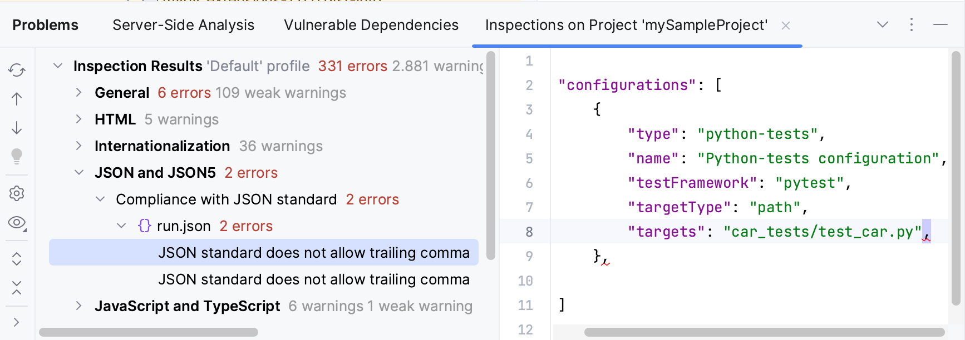Click the tree panel horizontal scrollbar
This screenshot has width=965, height=340.
149,332
